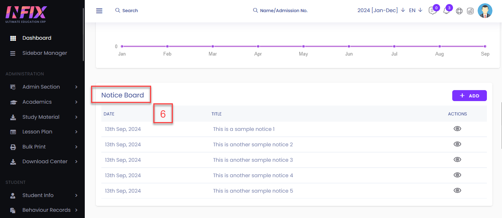Click the Lesson Plan icon
This screenshot has height=218, width=502.
pos(13,132)
